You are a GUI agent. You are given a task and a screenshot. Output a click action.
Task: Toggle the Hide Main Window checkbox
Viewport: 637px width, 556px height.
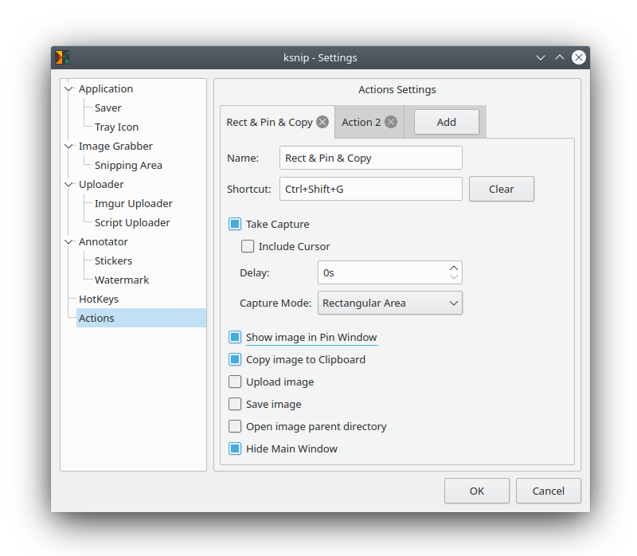(x=235, y=448)
